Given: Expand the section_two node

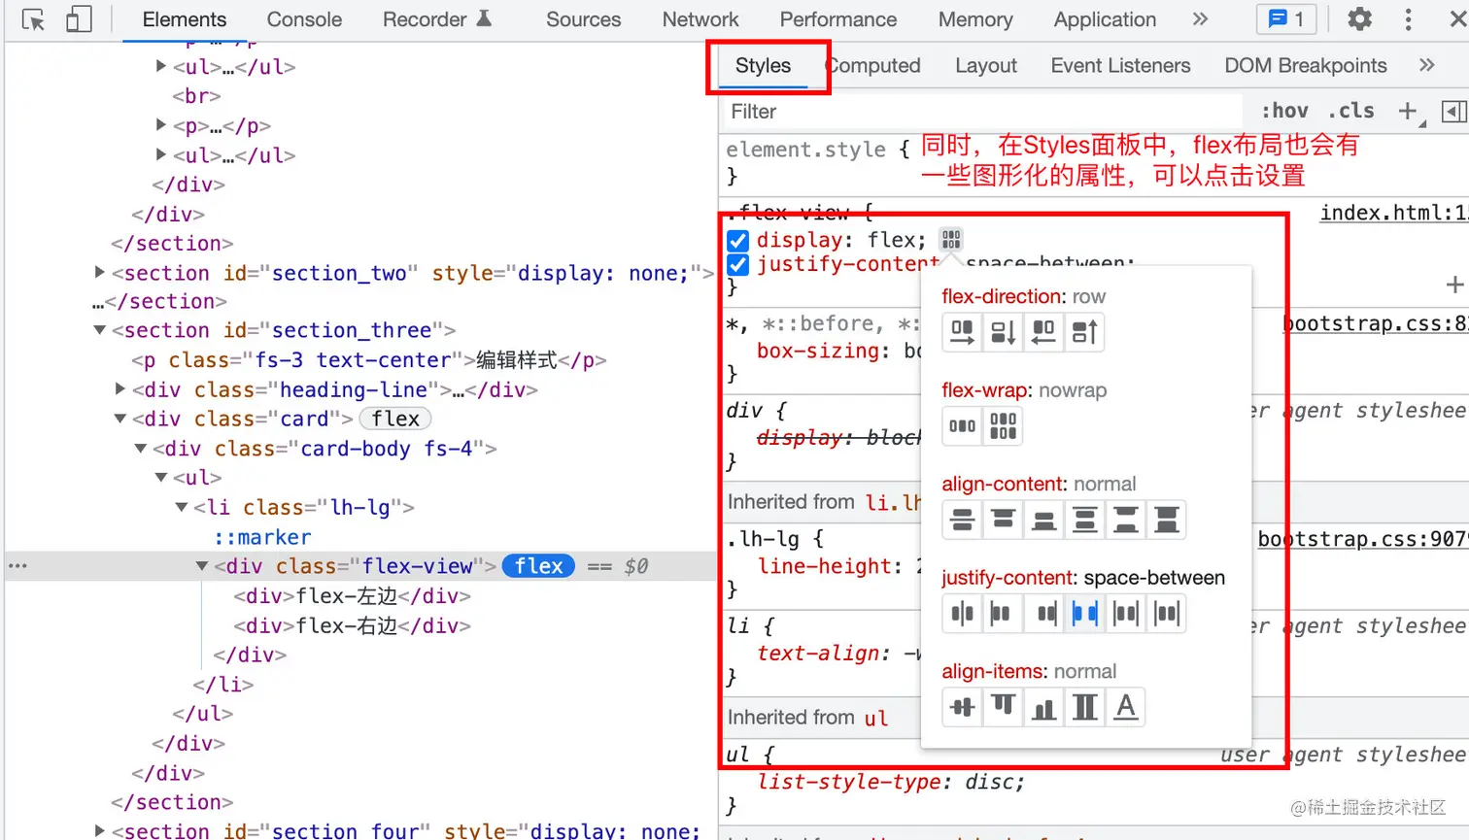Looking at the screenshot, I should (x=99, y=273).
